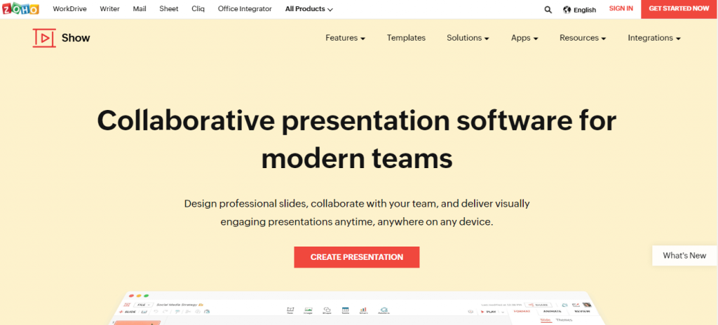Click the Show product name text
Viewport: 718px width, 325px height.
pos(76,38)
